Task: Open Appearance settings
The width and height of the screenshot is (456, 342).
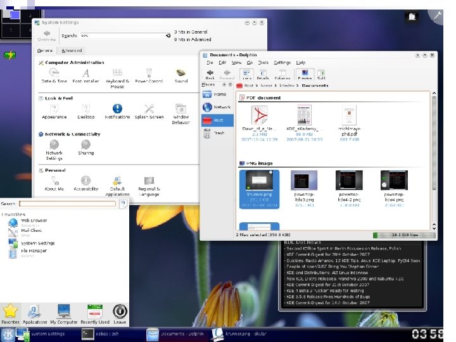Action: (x=54, y=111)
